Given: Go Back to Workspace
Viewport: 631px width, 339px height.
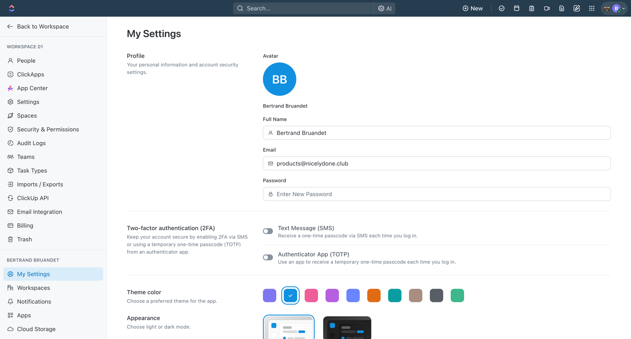Looking at the screenshot, I should 38,26.
